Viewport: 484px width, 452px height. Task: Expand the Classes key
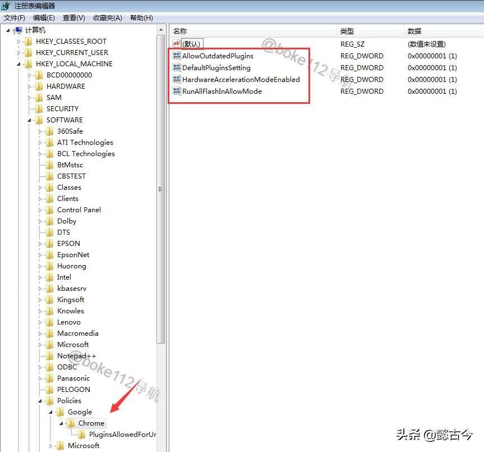point(40,188)
